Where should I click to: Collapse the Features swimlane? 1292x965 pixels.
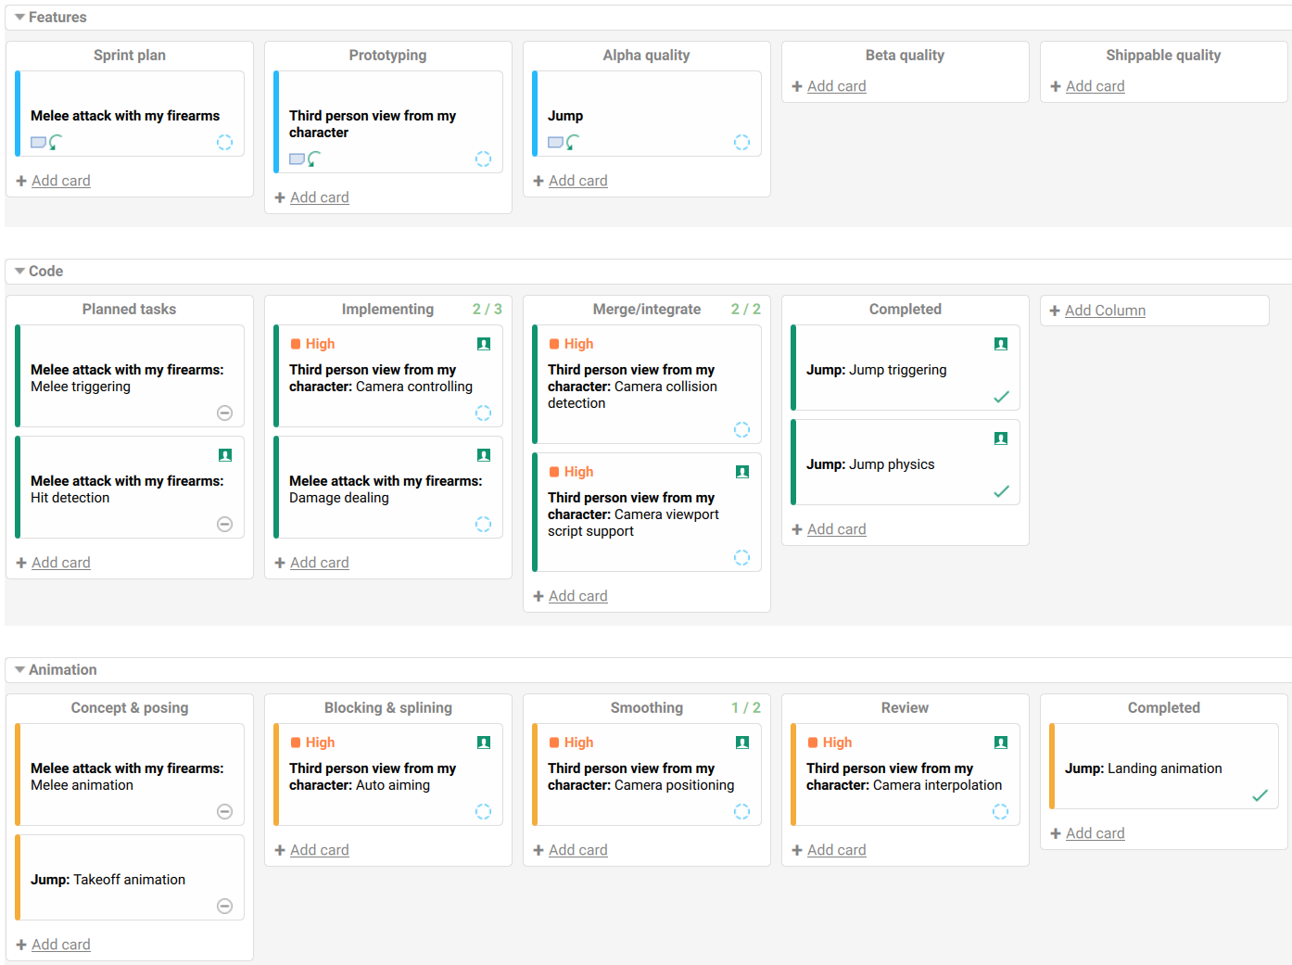click(x=19, y=18)
